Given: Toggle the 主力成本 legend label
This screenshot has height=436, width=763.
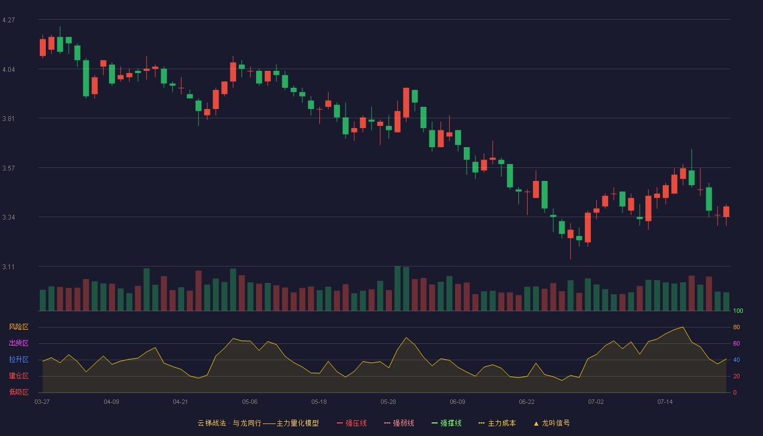Looking at the screenshot, I should tap(501, 423).
